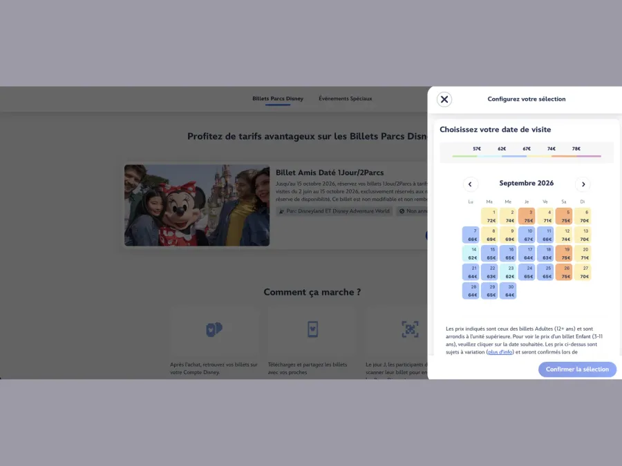Switch to Billets Parcs Disney tab

(278, 99)
